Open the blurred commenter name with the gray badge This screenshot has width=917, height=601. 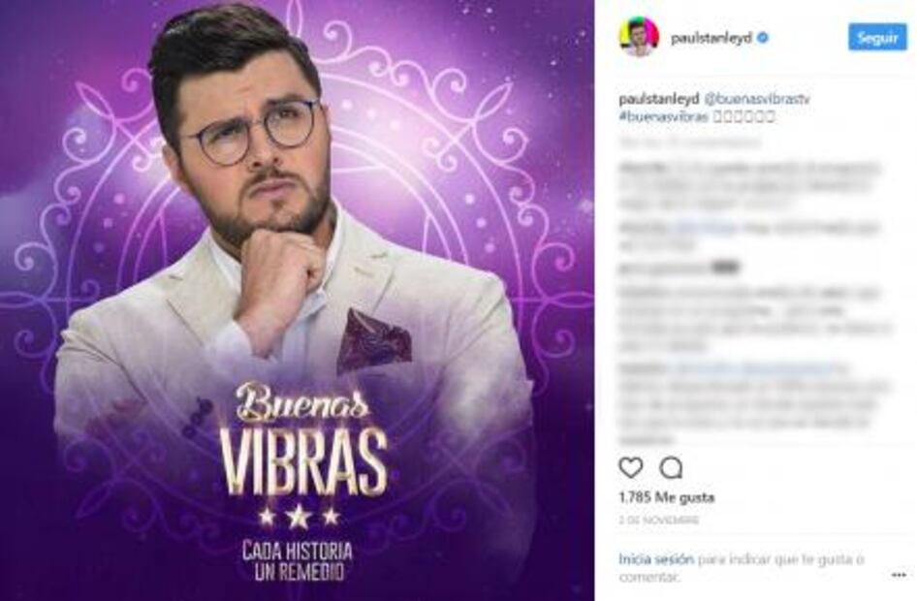pyautogui.click(x=664, y=269)
